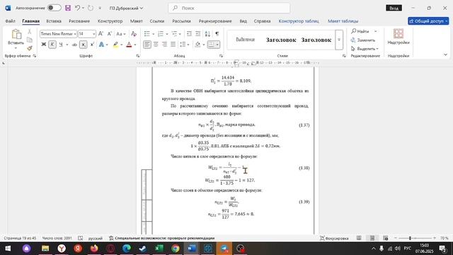Clear all formatting icon
453x255 pixels.
(134, 34)
